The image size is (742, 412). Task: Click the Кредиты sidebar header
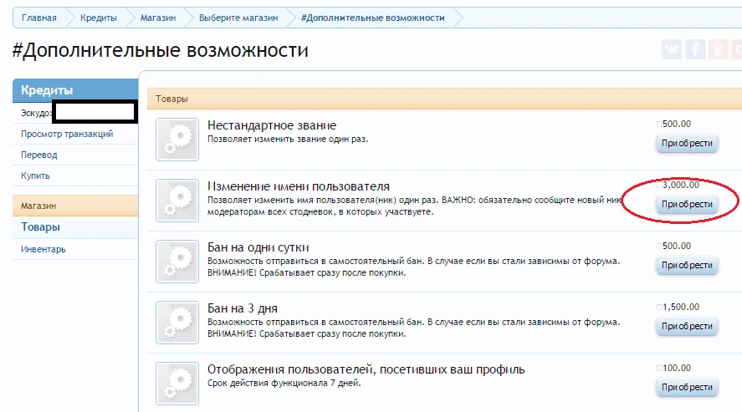75,90
